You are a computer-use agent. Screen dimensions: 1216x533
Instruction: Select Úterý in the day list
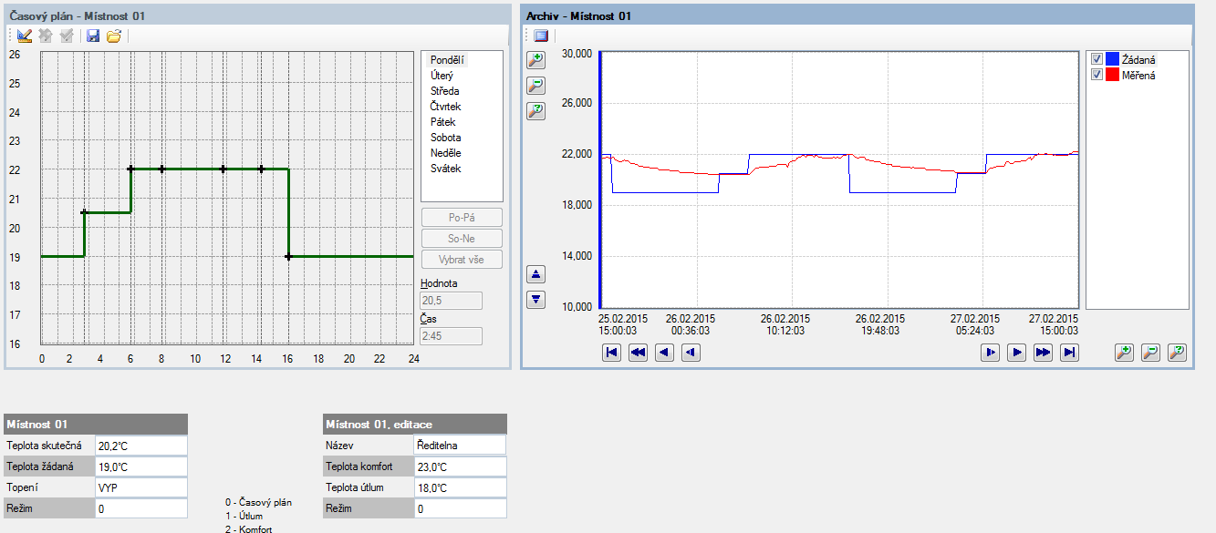(x=442, y=76)
